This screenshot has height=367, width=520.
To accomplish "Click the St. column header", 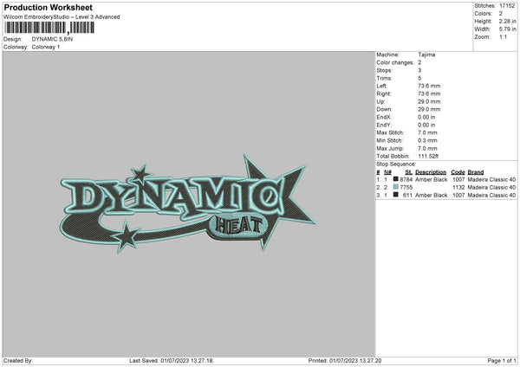I will (x=408, y=171).
